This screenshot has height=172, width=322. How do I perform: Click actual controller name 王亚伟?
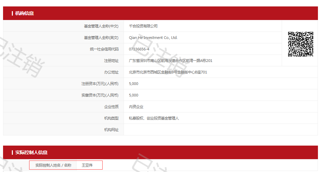[87, 165]
